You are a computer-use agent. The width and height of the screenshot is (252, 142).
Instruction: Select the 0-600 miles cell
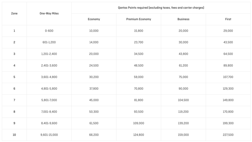point(49,31)
